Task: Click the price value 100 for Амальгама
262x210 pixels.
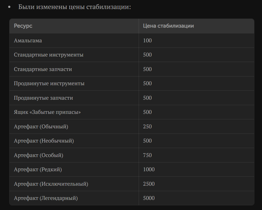Action: (147, 40)
